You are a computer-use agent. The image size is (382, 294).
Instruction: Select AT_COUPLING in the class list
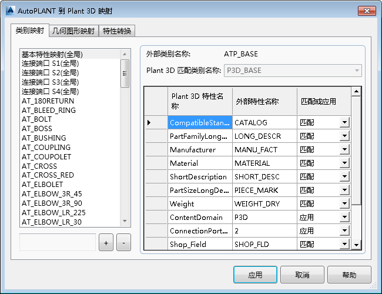tap(71, 147)
